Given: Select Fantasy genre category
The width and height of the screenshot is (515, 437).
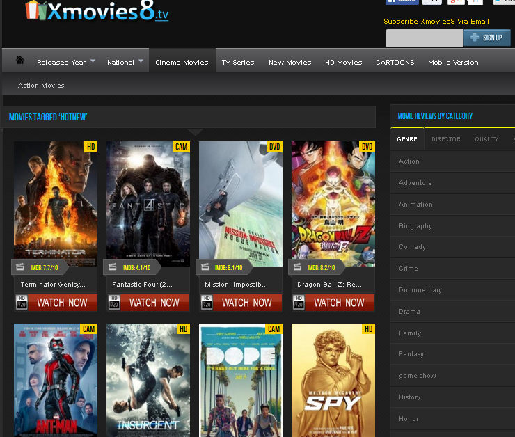Looking at the screenshot, I should pyautogui.click(x=411, y=354).
